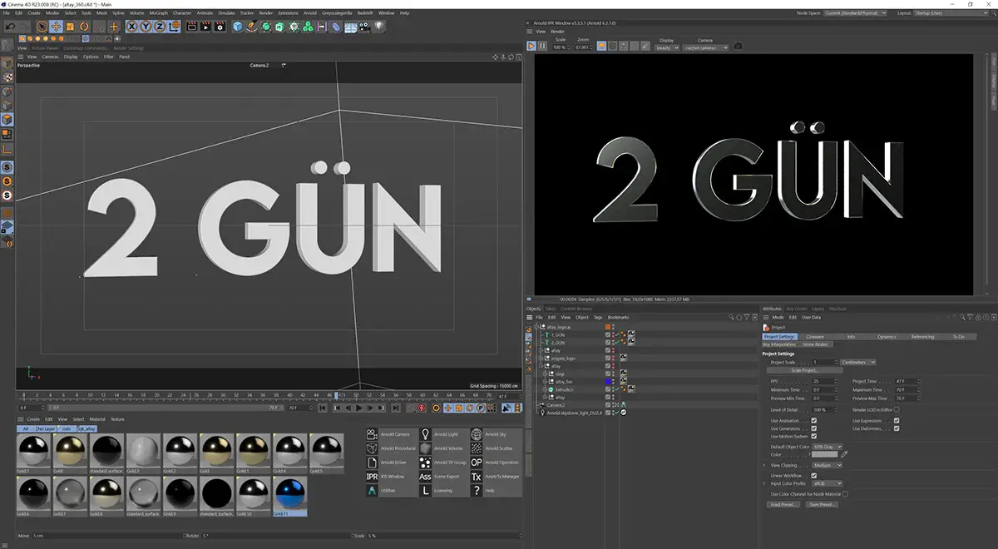Toggle the layer checkbox of the Camera.2 object
The width and height of the screenshot is (998, 549).
[608, 405]
